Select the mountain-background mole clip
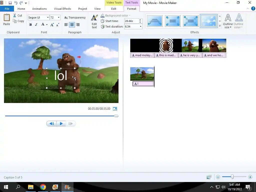256x192 pixels. [x=214, y=45]
